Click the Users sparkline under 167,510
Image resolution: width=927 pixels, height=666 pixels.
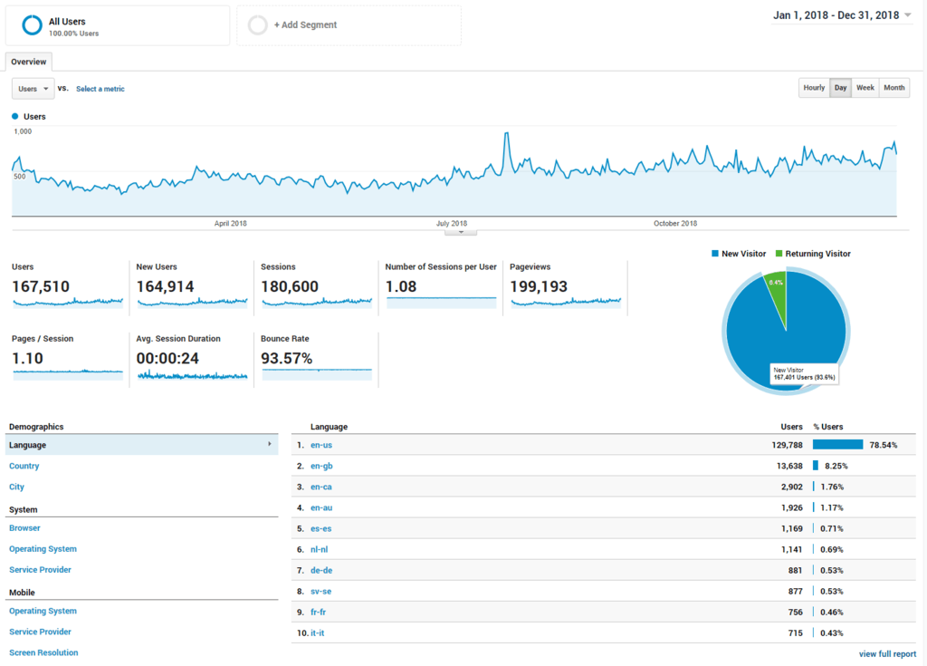(68, 303)
